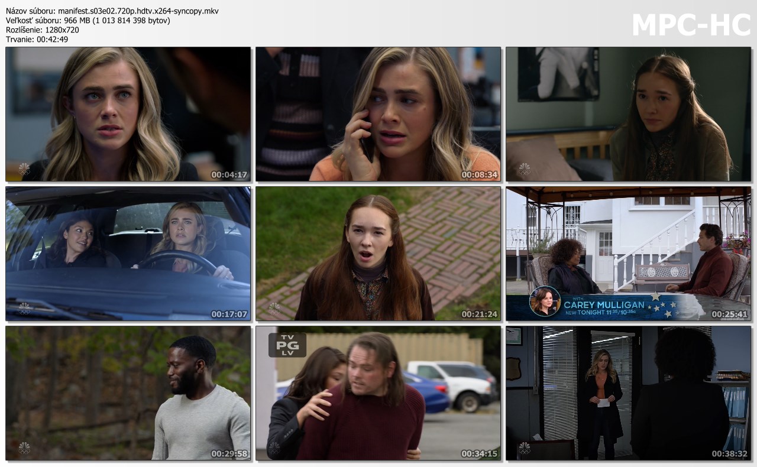Select the brick path thumbnail at 00:21:24
Screen dimensions: 757x467
(378, 254)
